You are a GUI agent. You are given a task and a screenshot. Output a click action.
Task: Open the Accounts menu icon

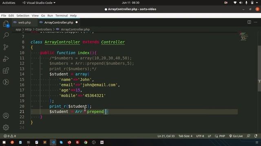coord(6,116)
